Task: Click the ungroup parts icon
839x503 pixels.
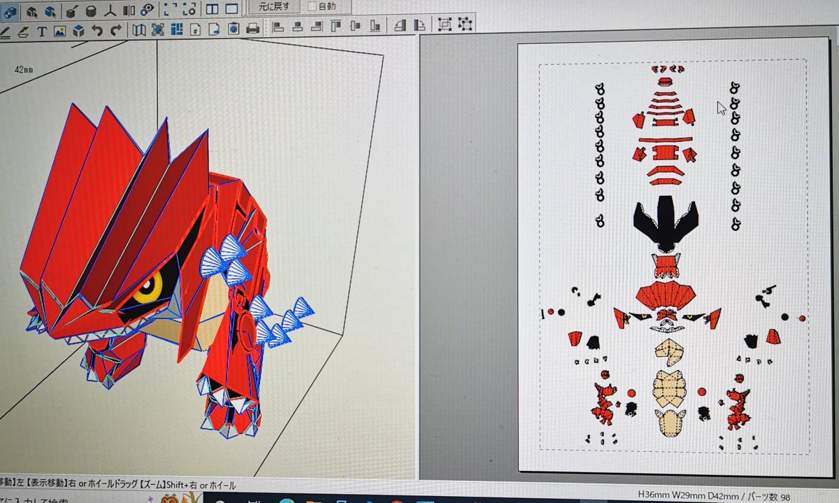Action: point(464,24)
